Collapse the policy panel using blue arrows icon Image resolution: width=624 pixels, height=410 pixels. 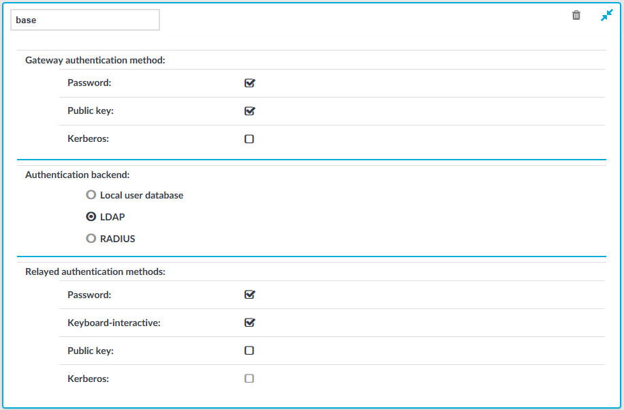606,15
